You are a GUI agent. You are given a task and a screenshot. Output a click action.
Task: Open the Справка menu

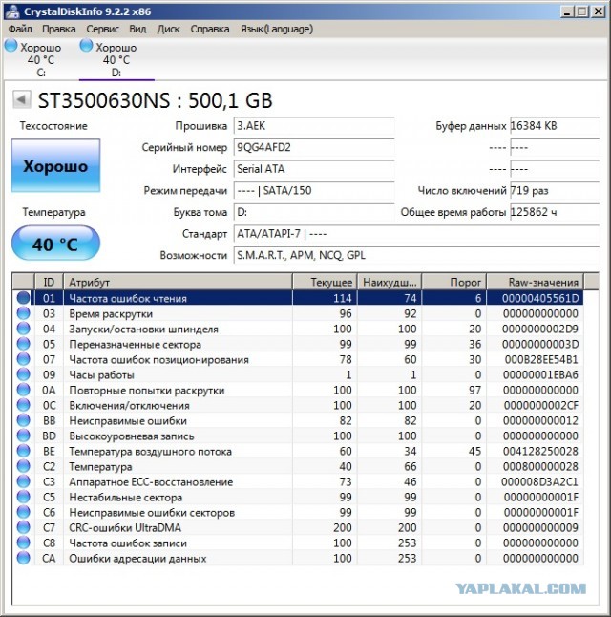[x=210, y=29]
